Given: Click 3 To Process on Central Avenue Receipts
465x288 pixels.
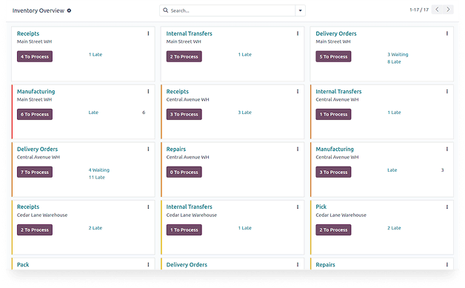Looking at the screenshot, I should 184,115.
